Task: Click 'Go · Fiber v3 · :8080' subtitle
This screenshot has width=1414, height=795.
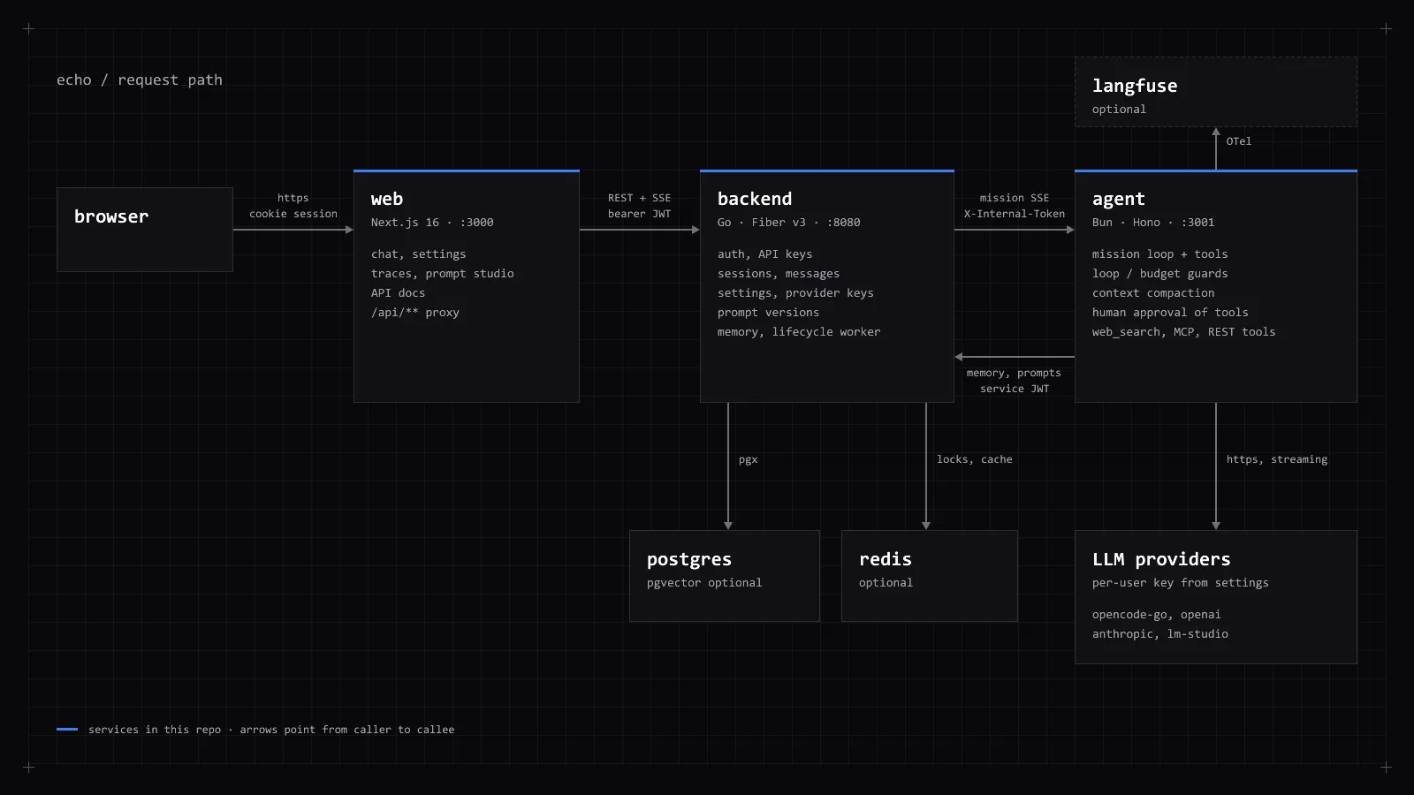Action: point(788,223)
